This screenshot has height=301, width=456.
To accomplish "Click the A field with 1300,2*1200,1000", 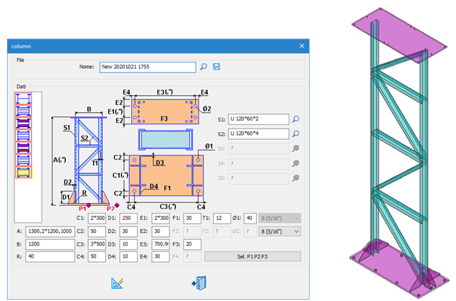I will (50, 231).
